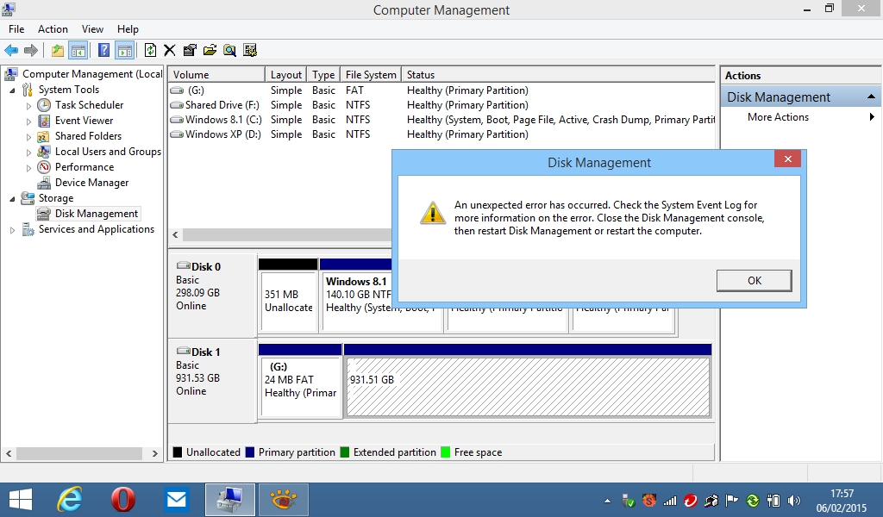The width and height of the screenshot is (883, 517).
Task: Click the magnifier Explore toolbar icon
Action: (x=229, y=51)
